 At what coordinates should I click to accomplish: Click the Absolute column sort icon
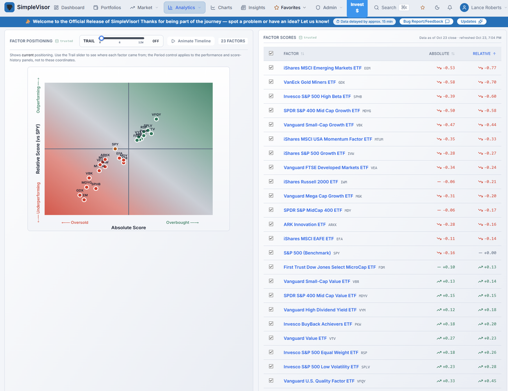(453, 54)
